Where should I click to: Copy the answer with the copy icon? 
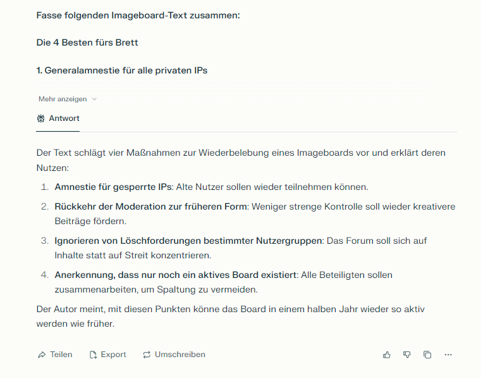coord(427,355)
